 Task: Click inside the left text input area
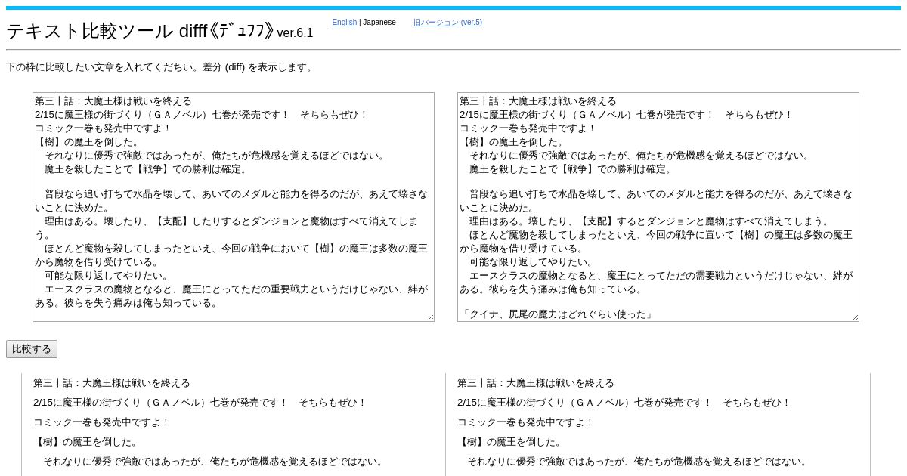tap(234, 207)
